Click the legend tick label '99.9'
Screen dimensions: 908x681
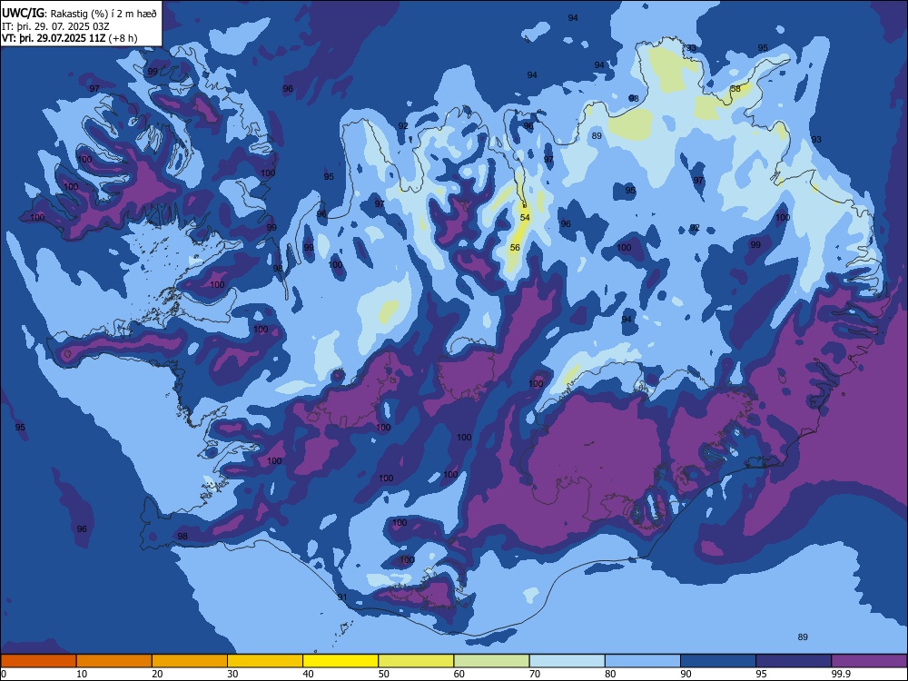[840, 674]
